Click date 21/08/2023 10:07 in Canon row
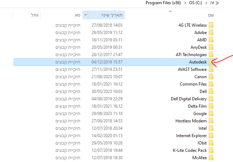233x162 pixels. pyautogui.click(x=107, y=77)
